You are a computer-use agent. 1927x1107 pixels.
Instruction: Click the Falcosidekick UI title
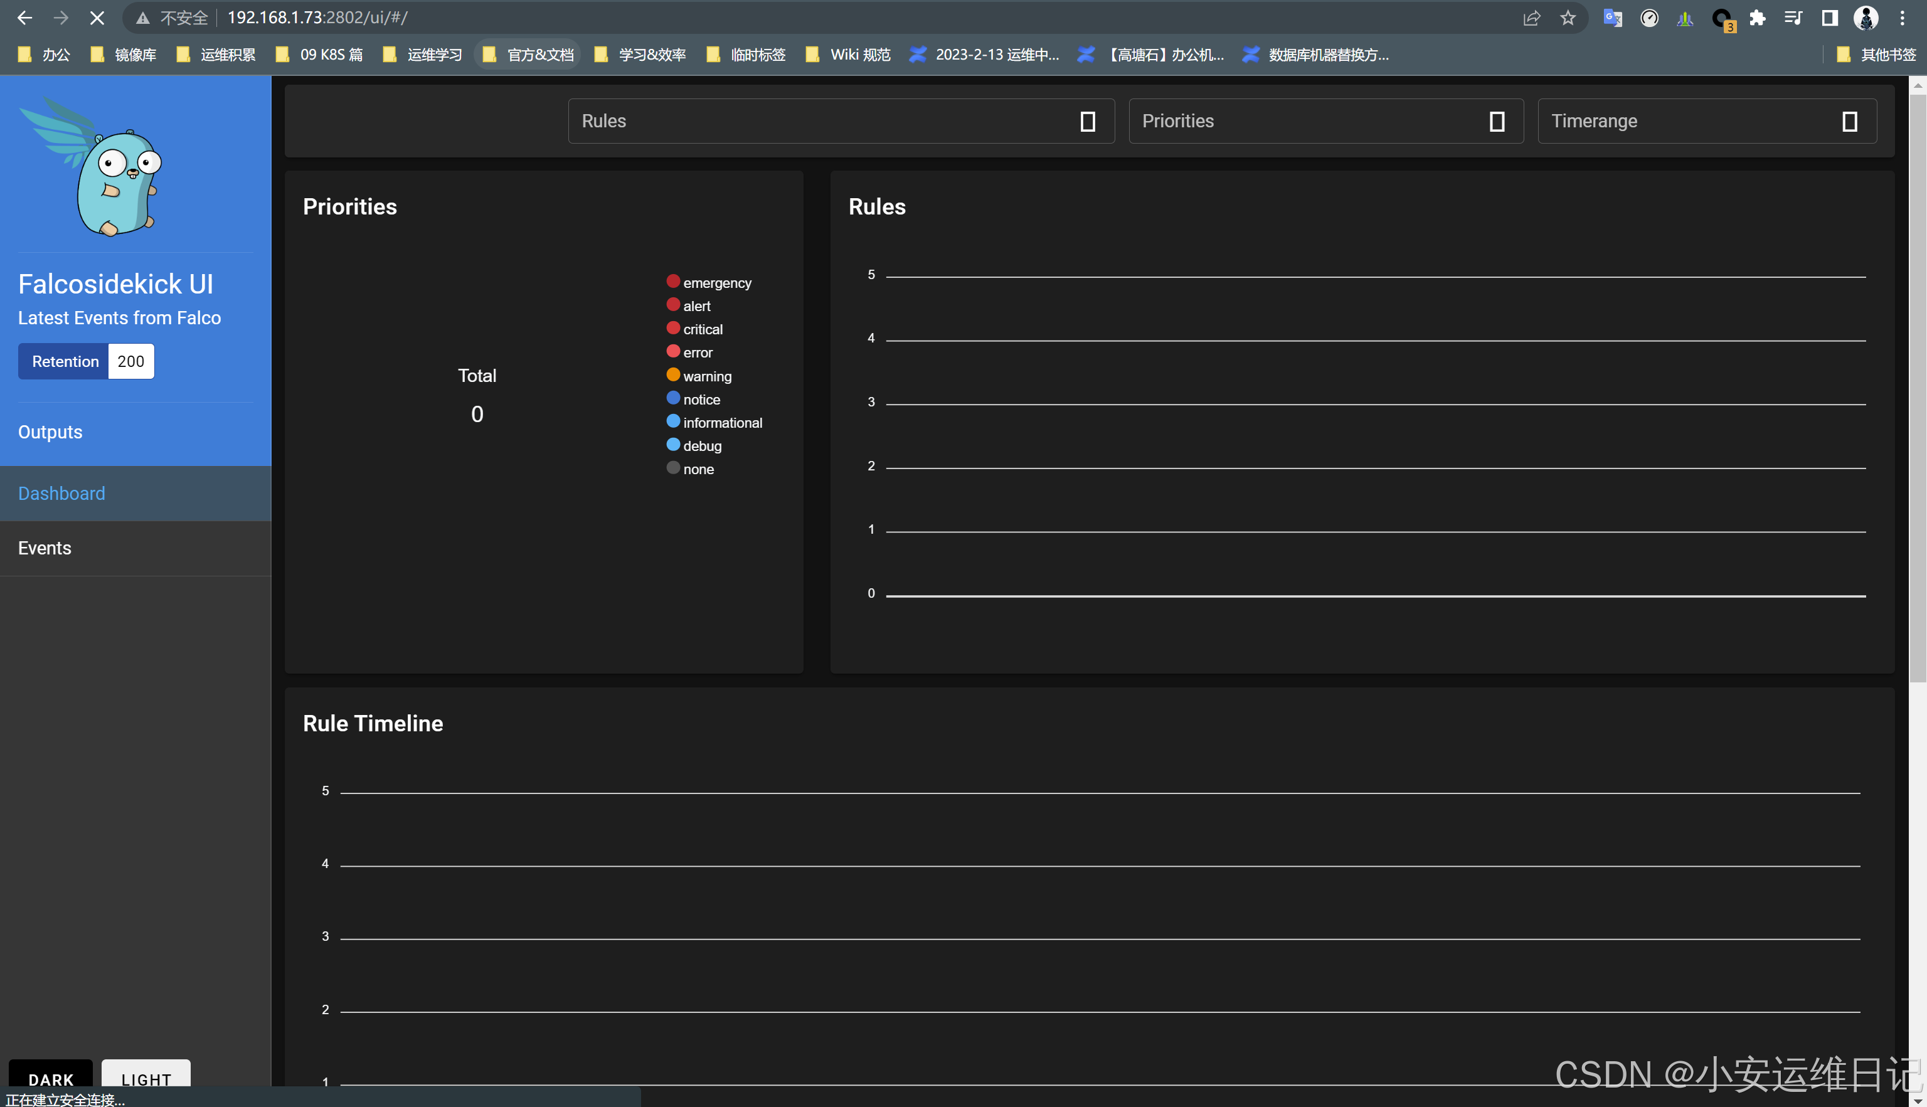(x=115, y=284)
